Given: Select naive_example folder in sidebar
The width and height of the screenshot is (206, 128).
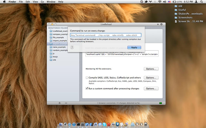Looking at the screenshot, I should pos(58,47).
